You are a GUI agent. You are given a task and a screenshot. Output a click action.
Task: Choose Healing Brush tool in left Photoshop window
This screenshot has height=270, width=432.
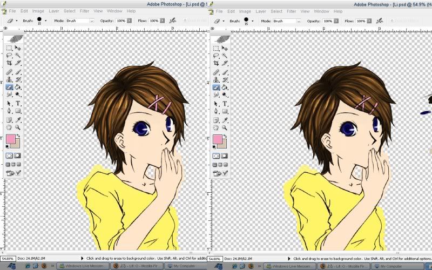[x=9, y=72]
